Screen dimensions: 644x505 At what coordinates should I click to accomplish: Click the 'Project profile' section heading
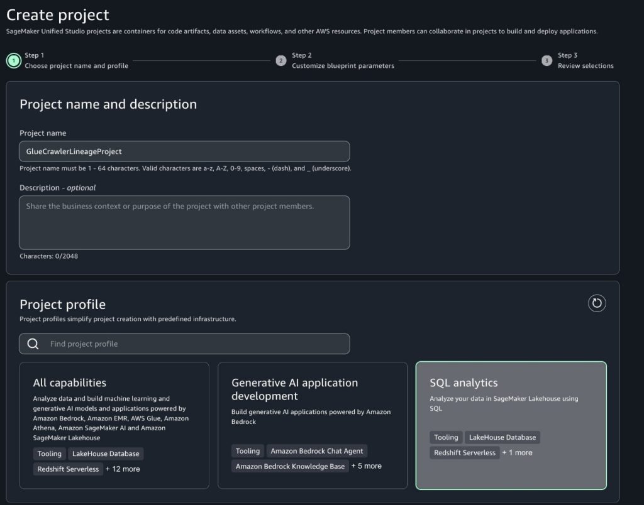coord(63,305)
